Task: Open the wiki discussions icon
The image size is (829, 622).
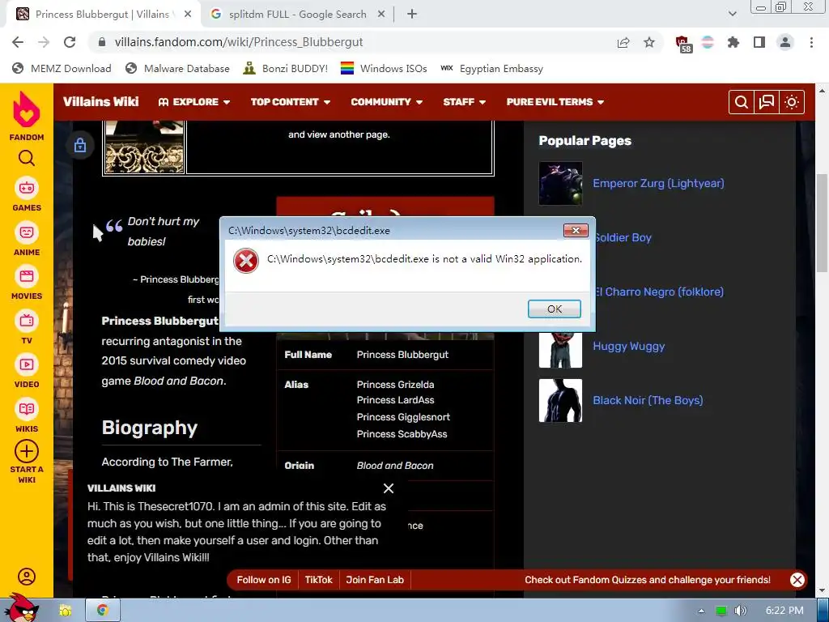Action: click(x=766, y=102)
